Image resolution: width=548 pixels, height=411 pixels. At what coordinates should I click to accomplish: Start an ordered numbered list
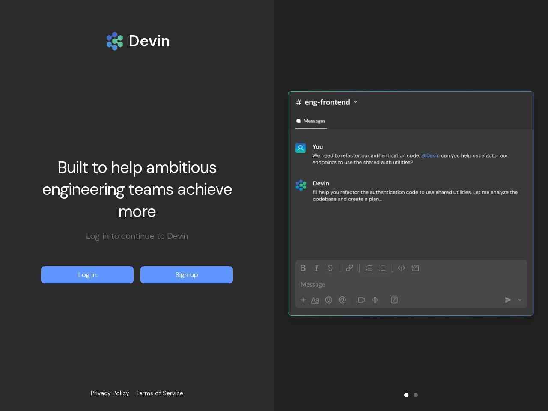(x=369, y=268)
